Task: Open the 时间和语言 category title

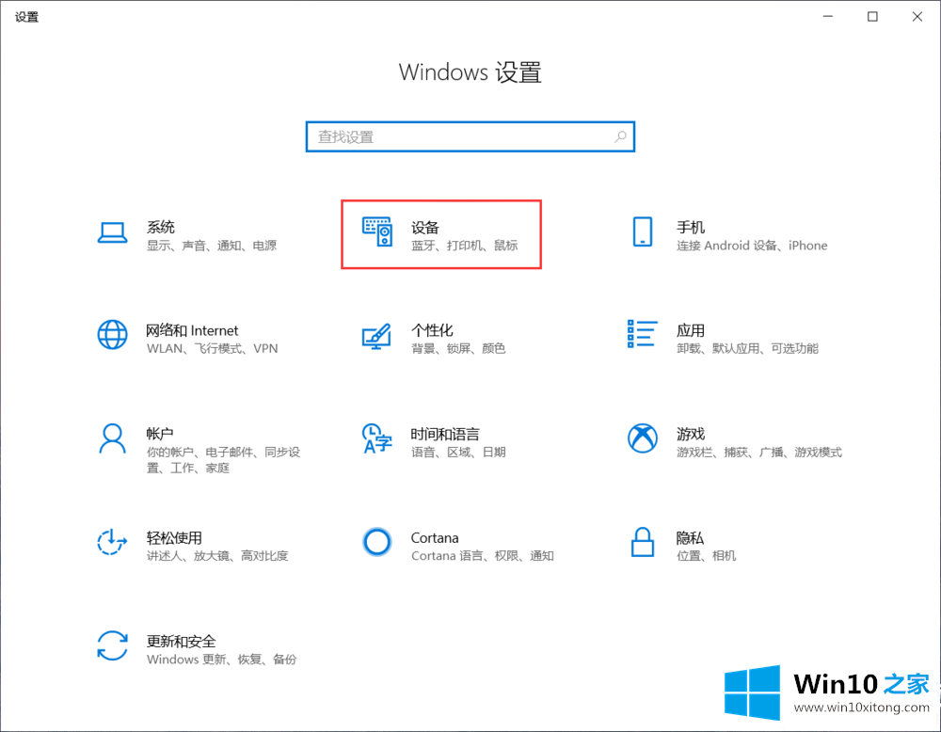Action: pyautogui.click(x=445, y=434)
